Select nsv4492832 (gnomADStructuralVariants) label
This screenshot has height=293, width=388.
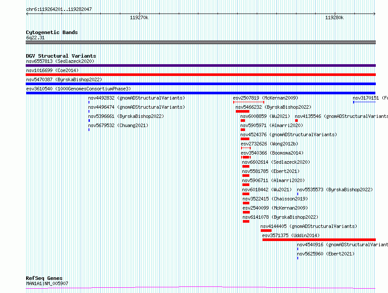(136, 98)
